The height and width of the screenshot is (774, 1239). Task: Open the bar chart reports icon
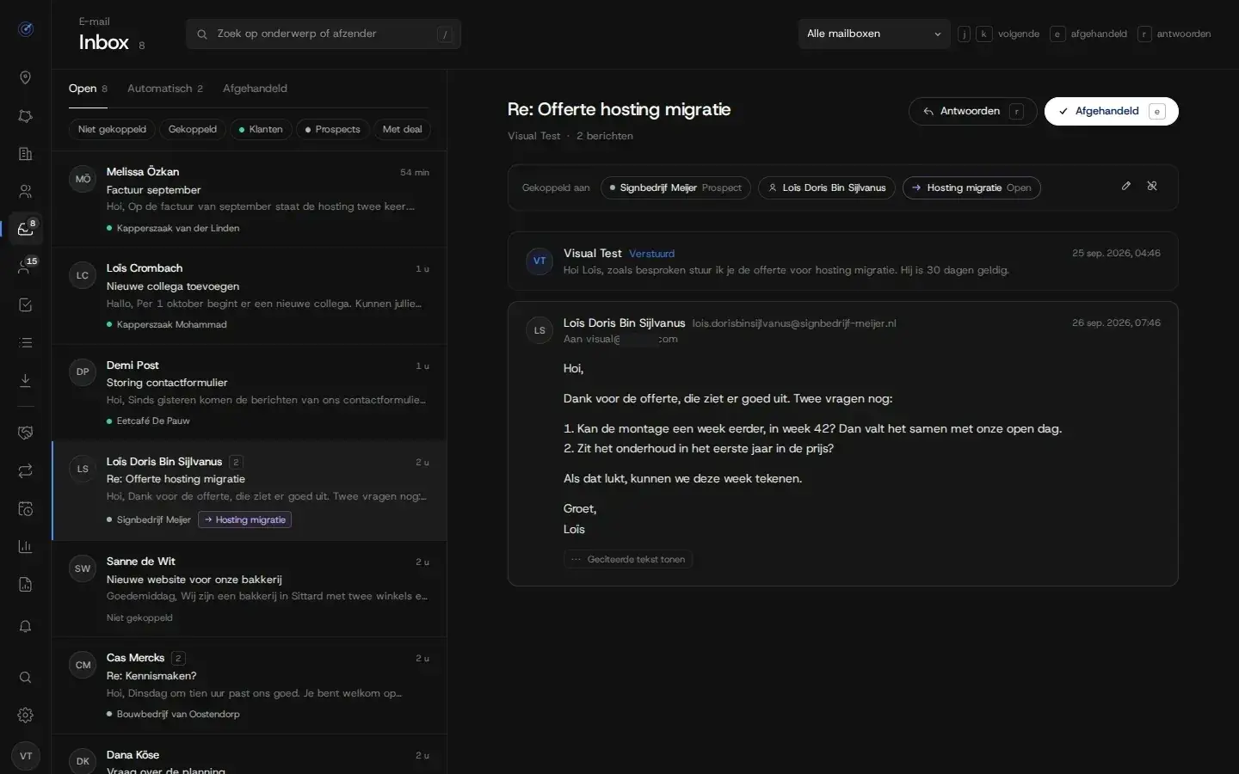(26, 546)
